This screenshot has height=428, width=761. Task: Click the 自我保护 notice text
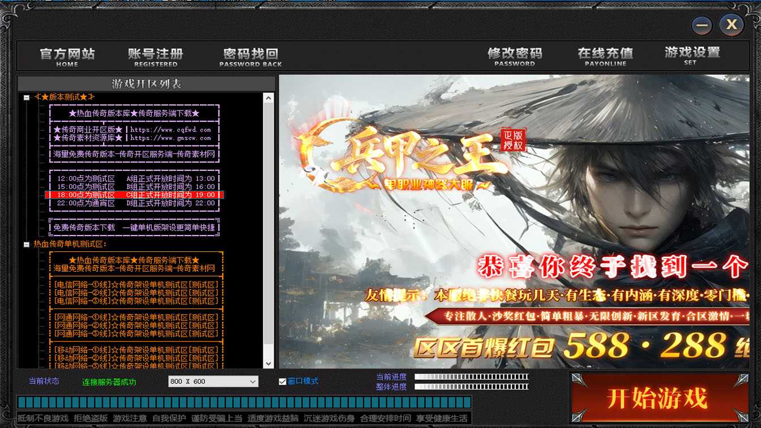(x=169, y=418)
